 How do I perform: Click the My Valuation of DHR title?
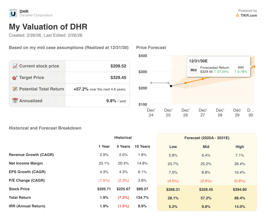point(48,27)
